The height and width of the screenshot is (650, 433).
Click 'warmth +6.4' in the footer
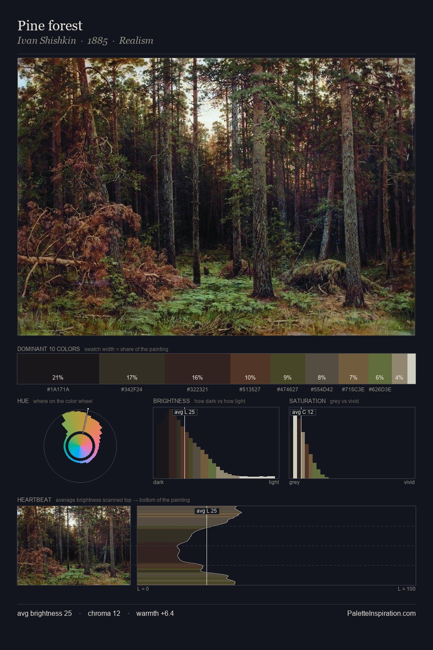(155, 613)
